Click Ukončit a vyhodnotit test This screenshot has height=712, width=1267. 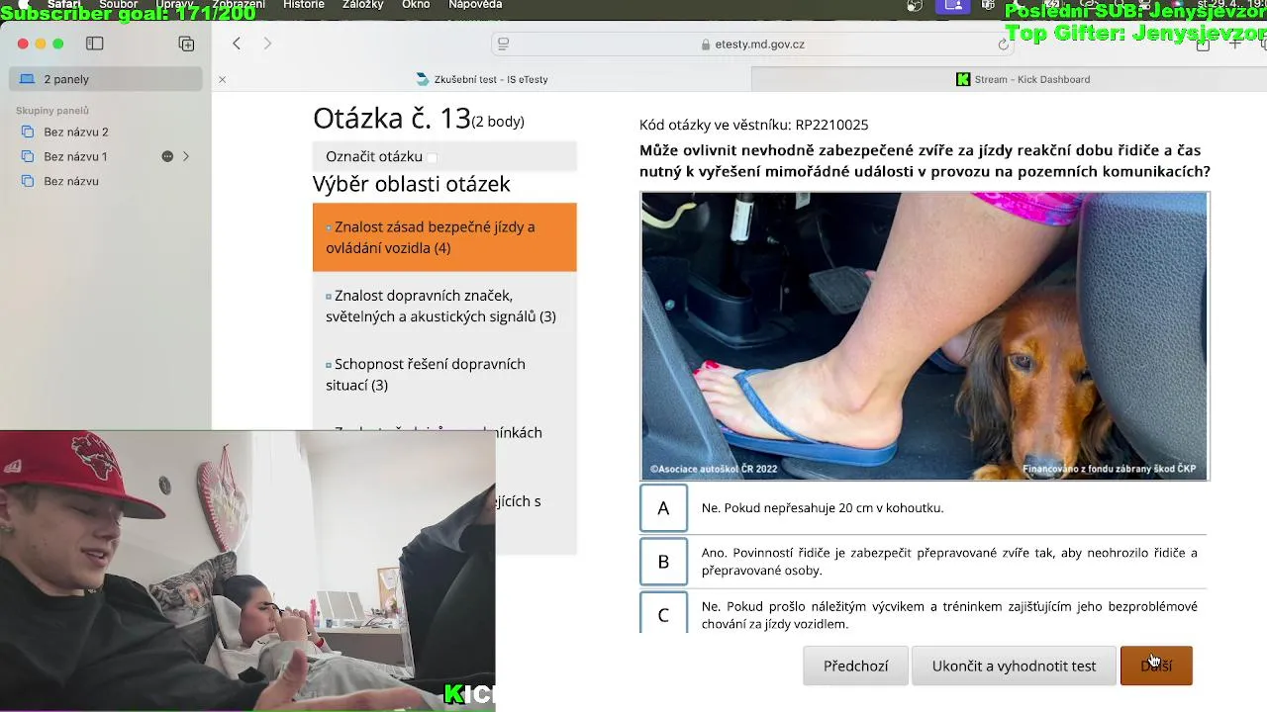point(1014,666)
